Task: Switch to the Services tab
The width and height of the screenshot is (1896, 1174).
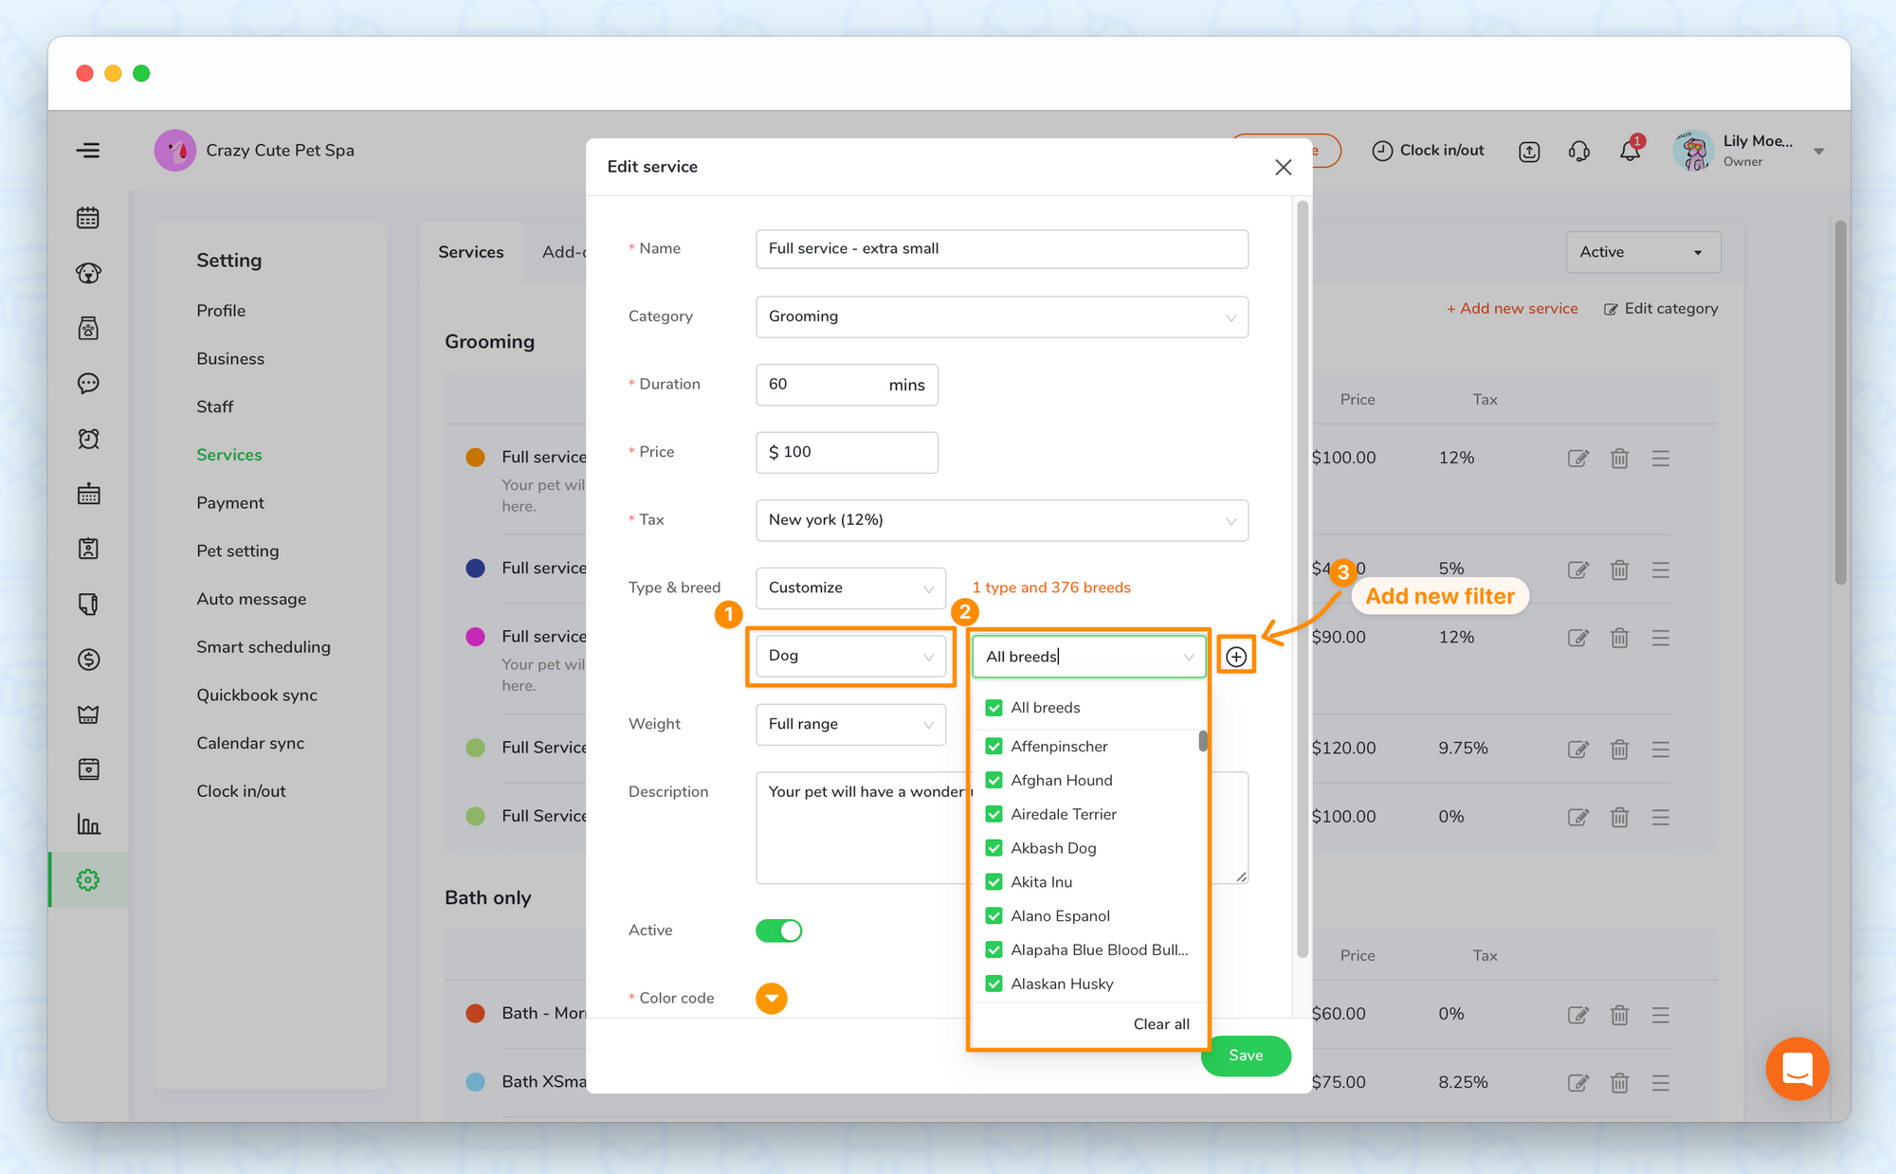Action: point(471,252)
